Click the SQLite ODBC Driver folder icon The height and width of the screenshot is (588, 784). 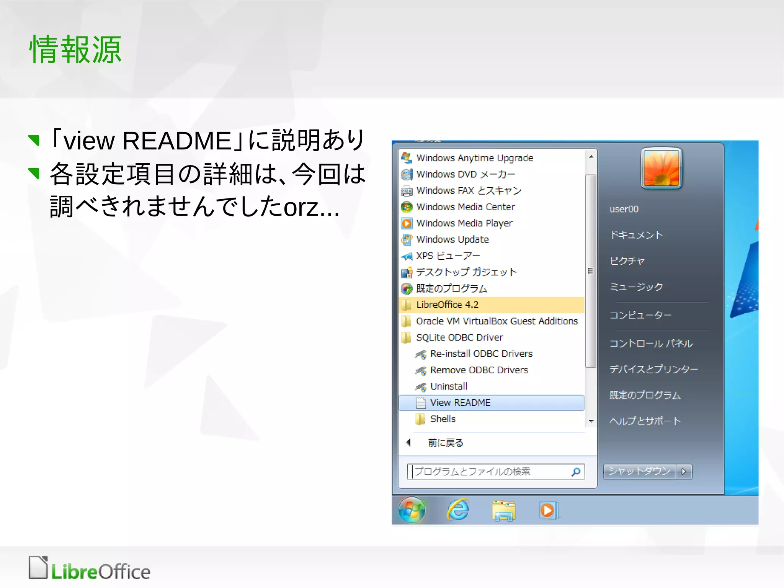click(x=406, y=337)
